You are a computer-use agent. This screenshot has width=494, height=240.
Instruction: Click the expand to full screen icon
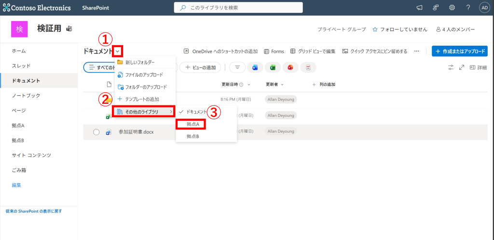462,67
